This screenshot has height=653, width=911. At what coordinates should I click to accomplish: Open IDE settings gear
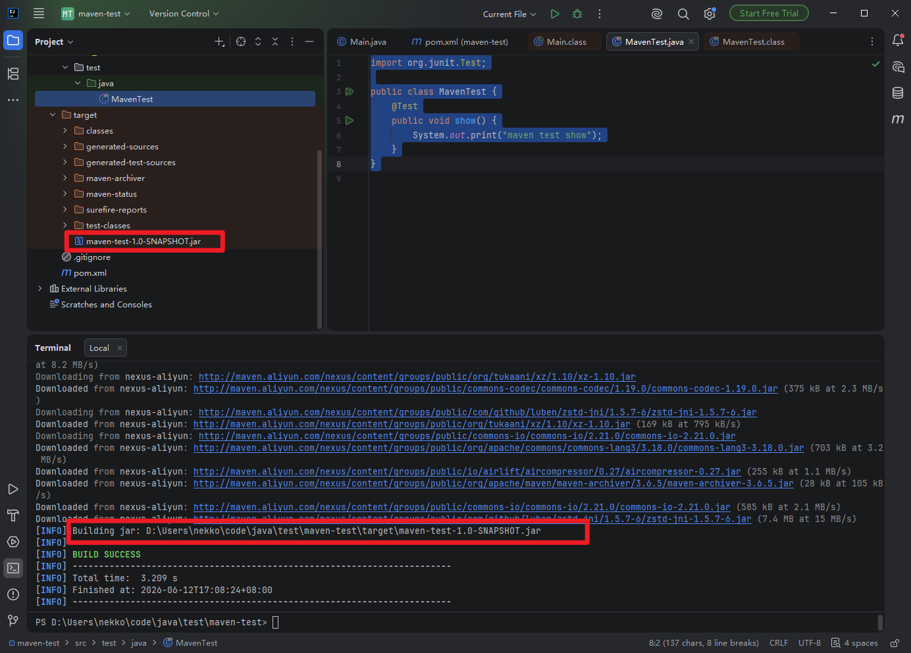[710, 14]
